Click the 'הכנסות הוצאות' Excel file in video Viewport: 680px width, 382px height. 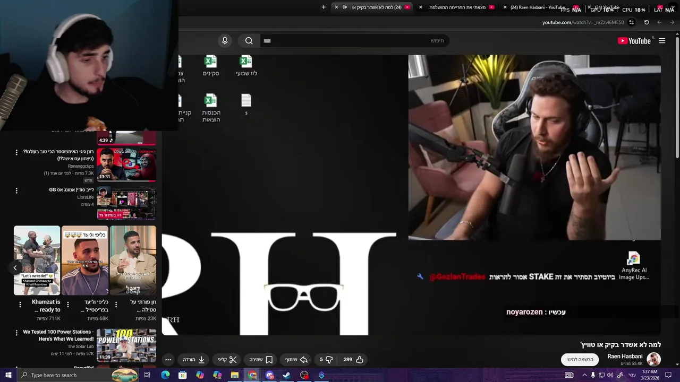click(x=211, y=108)
